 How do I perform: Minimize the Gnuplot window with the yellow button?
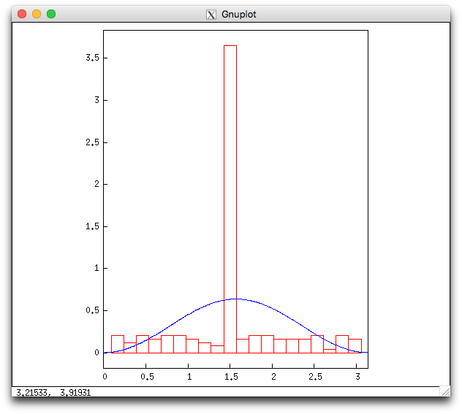pos(37,14)
